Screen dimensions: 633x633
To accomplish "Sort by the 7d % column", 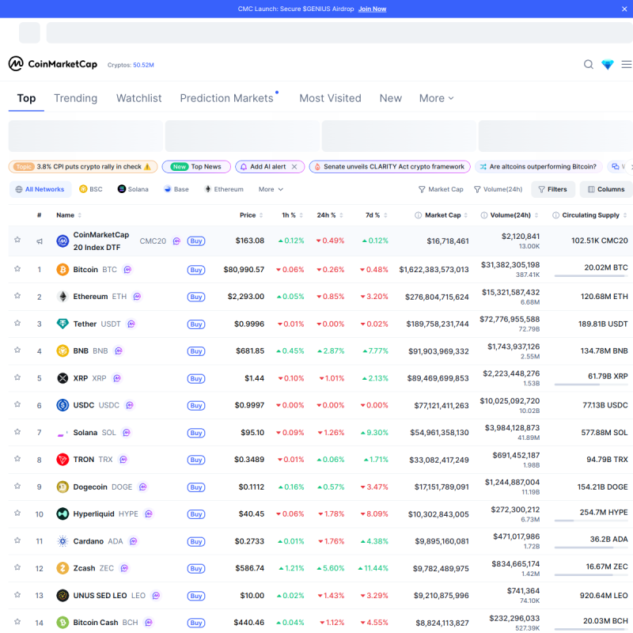I will tap(377, 215).
